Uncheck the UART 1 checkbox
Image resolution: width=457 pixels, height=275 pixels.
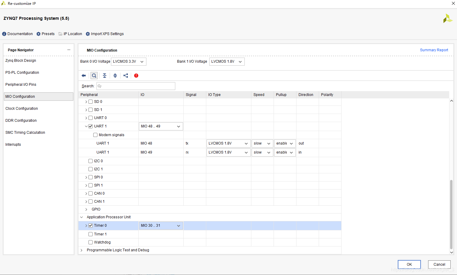(x=90, y=126)
